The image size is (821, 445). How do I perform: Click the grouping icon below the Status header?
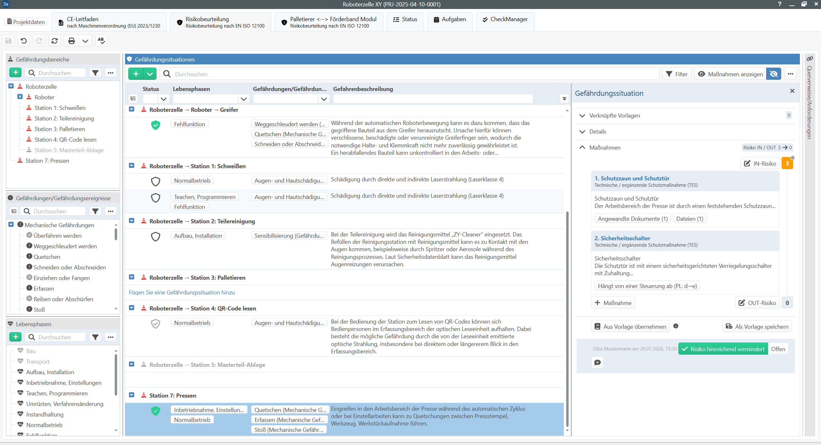[x=133, y=99]
